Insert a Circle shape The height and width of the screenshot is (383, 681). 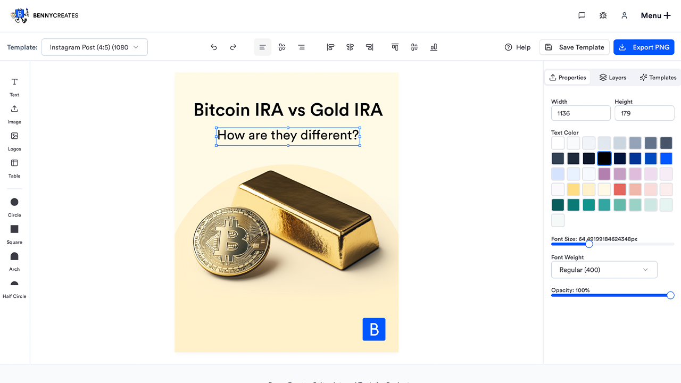[14, 206]
